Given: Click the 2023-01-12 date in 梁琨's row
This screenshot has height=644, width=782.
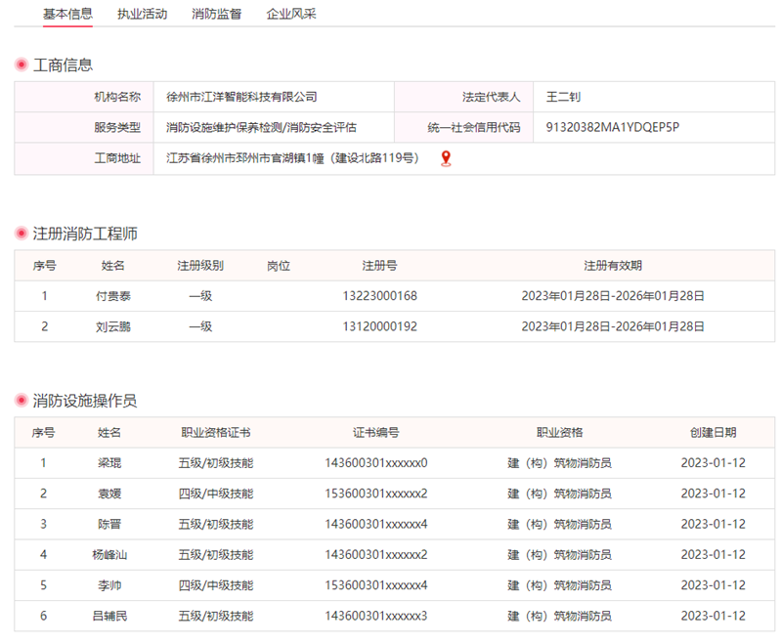Looking at the screenshot, I should point(714,463).
